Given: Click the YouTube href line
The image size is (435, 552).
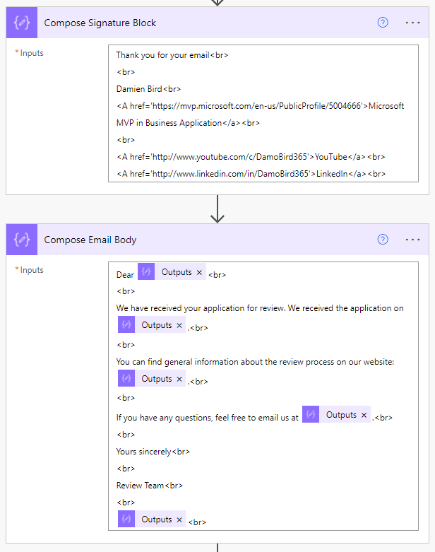Looking at the screenshot, I should tap(251, 157).
